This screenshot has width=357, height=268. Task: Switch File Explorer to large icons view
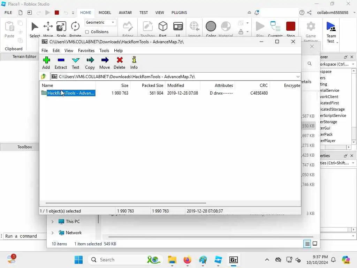pos(315,244)
